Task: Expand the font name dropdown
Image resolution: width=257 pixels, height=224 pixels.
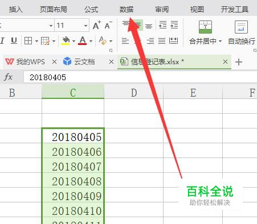Action: pos(51,26)
